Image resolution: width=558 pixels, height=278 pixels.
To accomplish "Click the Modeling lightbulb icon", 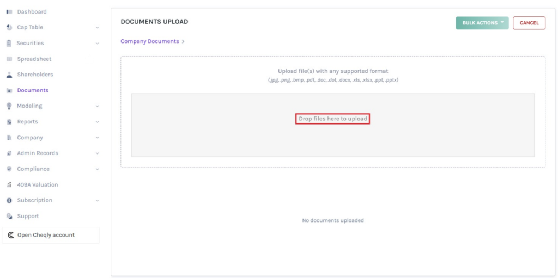I will [9, 106].
